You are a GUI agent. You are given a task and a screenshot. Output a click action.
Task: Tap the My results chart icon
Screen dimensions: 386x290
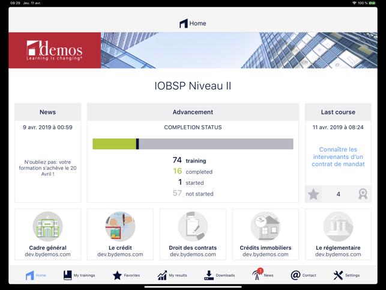tap(162, 275)
